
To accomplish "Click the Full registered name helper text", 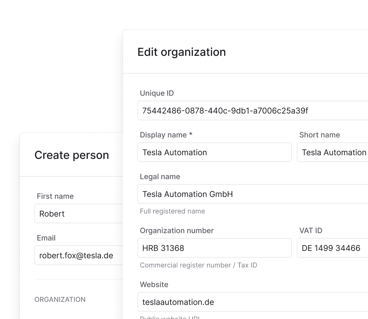I will [x=172, y=211].
